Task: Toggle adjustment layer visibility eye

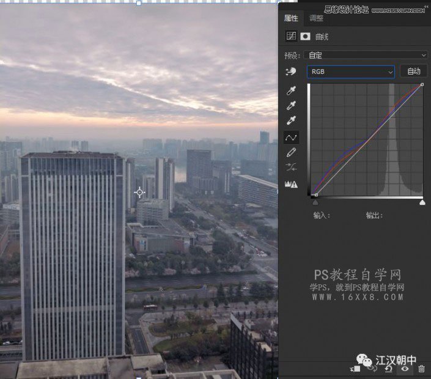Action: 404,369
